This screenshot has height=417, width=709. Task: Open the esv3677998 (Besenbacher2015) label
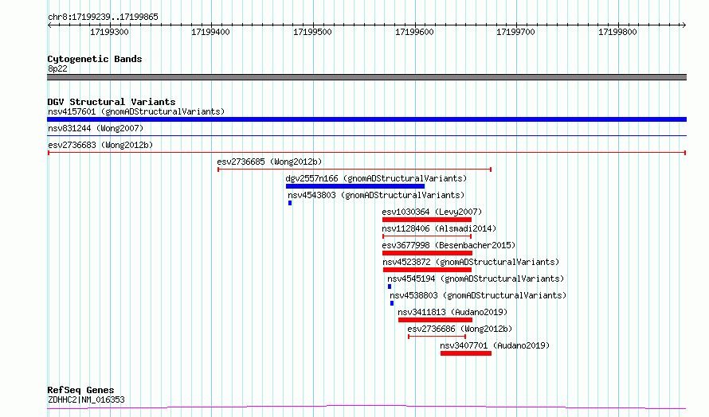coord(449,245)
